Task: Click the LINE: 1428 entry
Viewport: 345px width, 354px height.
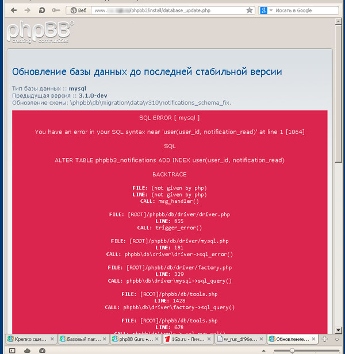Action: (x=170, y=301)
